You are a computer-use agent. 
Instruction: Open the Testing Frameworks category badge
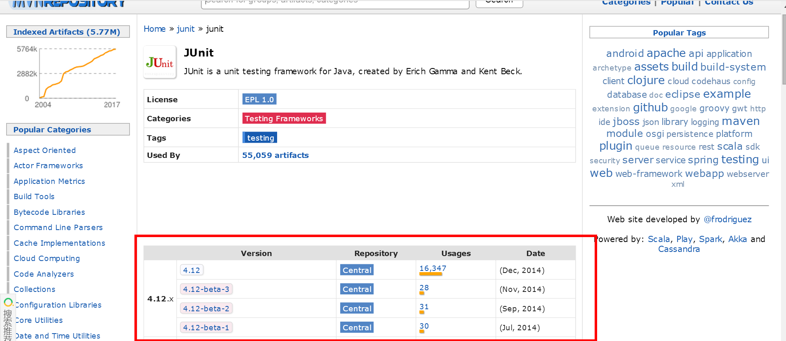pyautogui.click(x=284, y=118)
